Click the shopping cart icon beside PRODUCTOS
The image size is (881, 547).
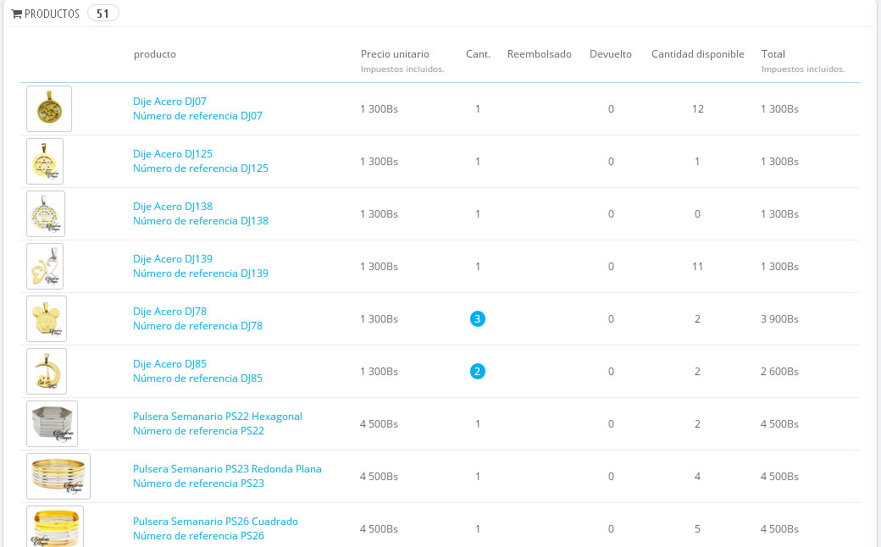(16, 14)
